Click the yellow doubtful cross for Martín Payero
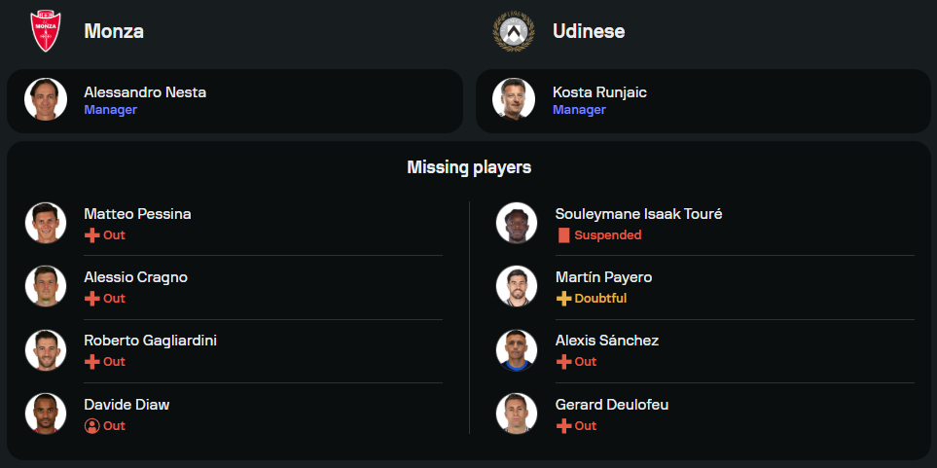Image resolution: width=937 pixels, height=468 pixels. point(563,299)
